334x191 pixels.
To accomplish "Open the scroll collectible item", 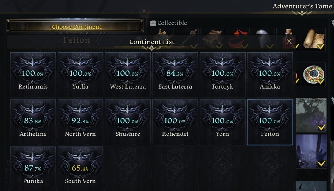I will (313, 39).
